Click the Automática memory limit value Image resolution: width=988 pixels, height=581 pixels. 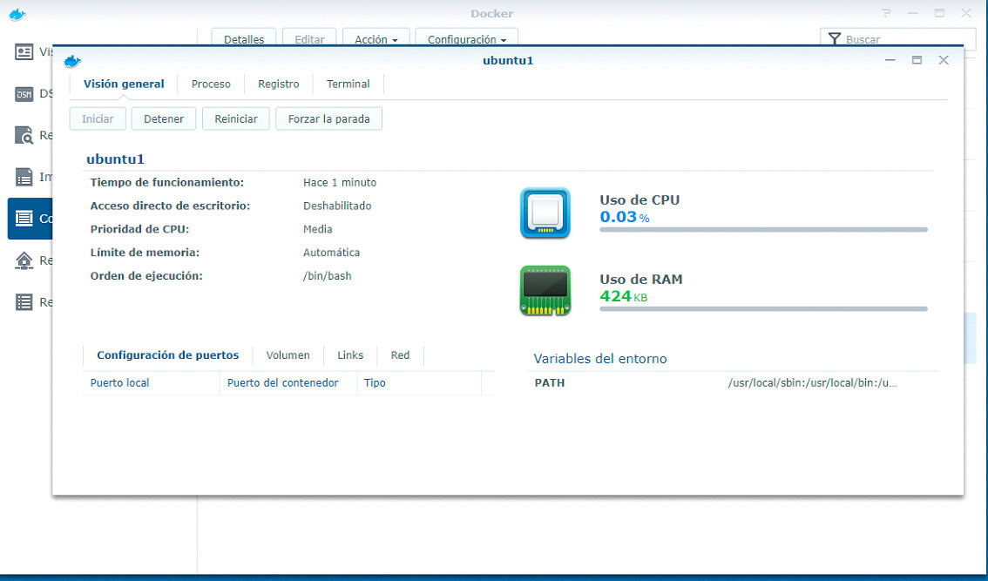click(331, 252)
